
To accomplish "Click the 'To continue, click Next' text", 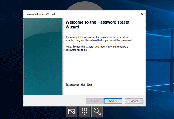I will pos(79,85).
